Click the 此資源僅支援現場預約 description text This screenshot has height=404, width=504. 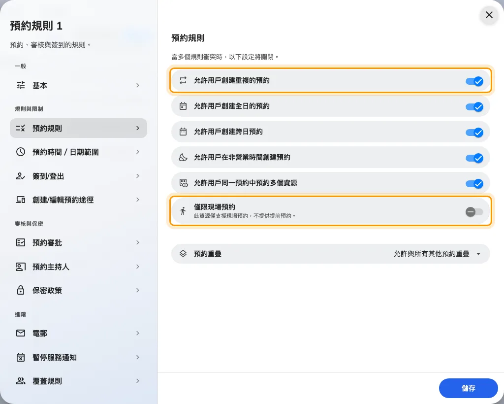pyautogui.click(x=245, y=216)
